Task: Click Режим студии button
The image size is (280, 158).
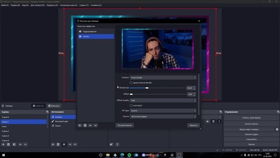Action: (x=251, y=134)
